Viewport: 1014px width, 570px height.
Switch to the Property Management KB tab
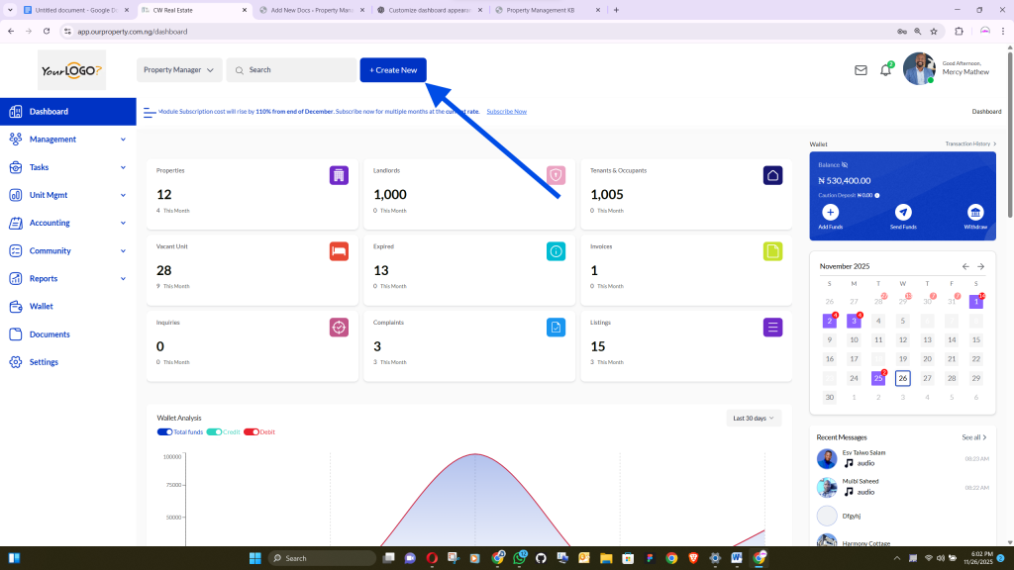(545, 10)
